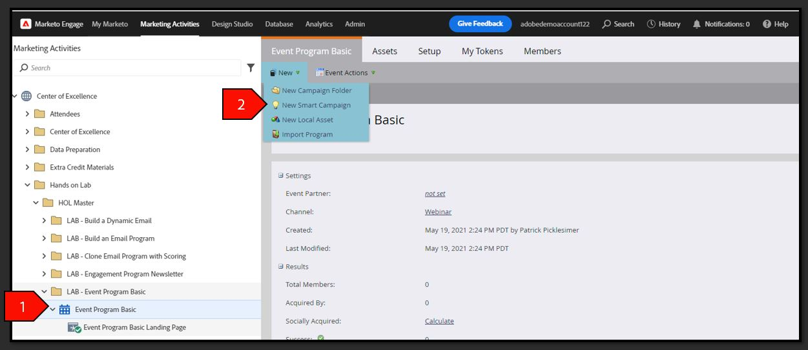Screen dimensions: 808x350
Task: Click the Webinar channel link
Action: coord(438,211)
